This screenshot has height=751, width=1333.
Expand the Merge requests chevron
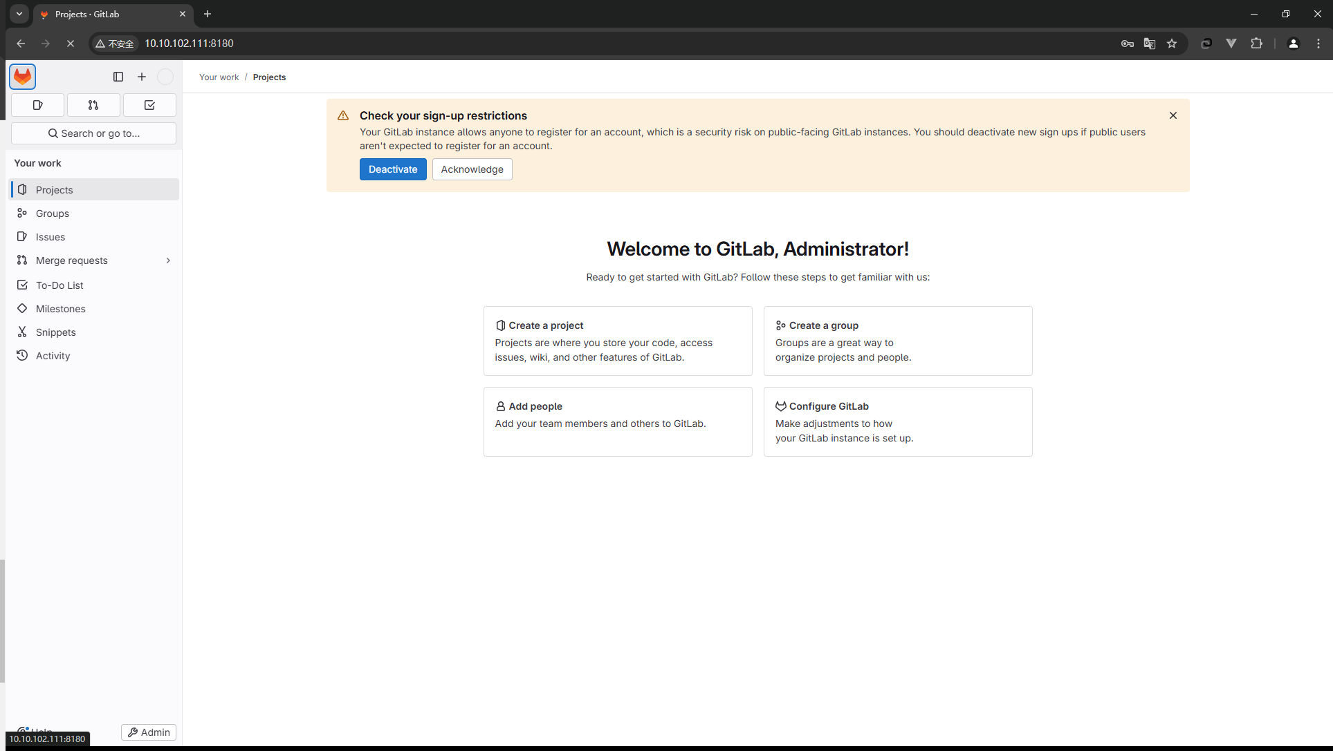pos(168,260)
